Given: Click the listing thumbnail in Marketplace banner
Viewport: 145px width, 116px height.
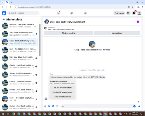Looking at the screenshot, I should (x=45, y=28).
